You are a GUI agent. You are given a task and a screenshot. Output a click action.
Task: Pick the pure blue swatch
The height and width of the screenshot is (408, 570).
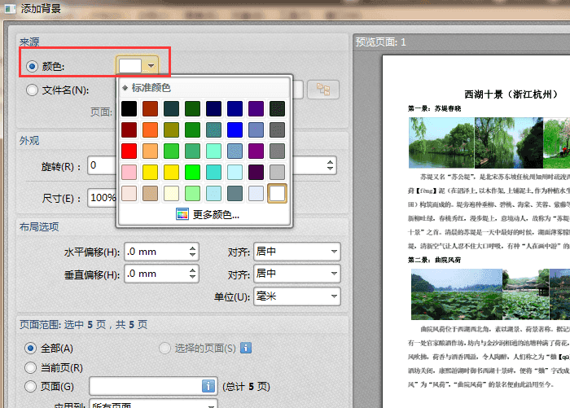(235, 129)
